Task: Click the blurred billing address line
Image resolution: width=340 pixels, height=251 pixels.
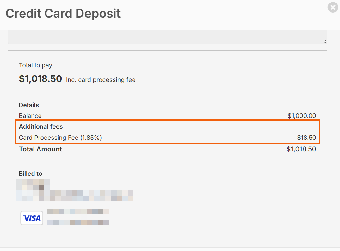Action: 75,196
